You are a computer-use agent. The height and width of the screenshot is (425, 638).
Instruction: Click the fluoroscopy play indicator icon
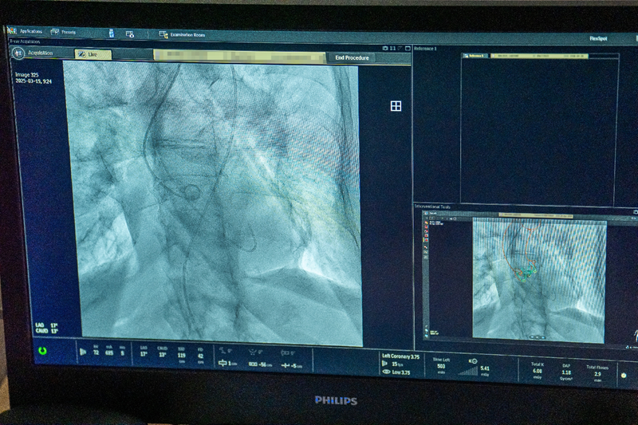click(83, 350)
